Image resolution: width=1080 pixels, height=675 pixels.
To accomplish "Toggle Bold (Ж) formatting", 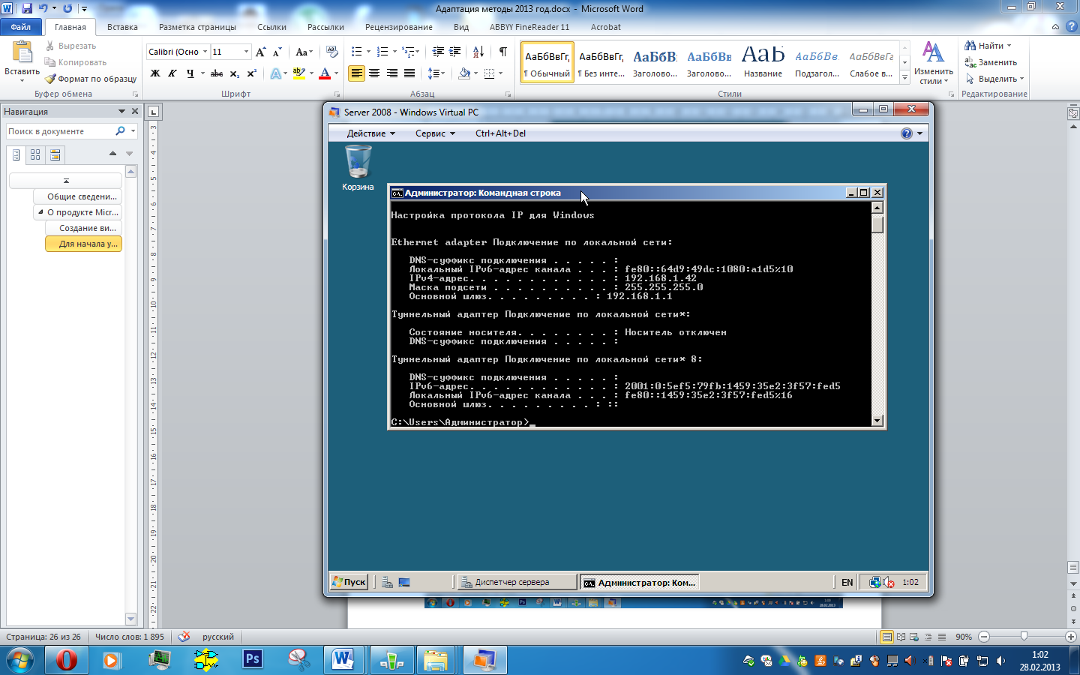I will 155,73.
